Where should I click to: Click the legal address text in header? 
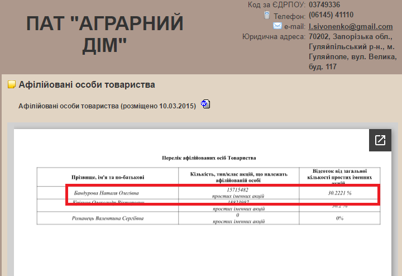click(x=352, y=51)
